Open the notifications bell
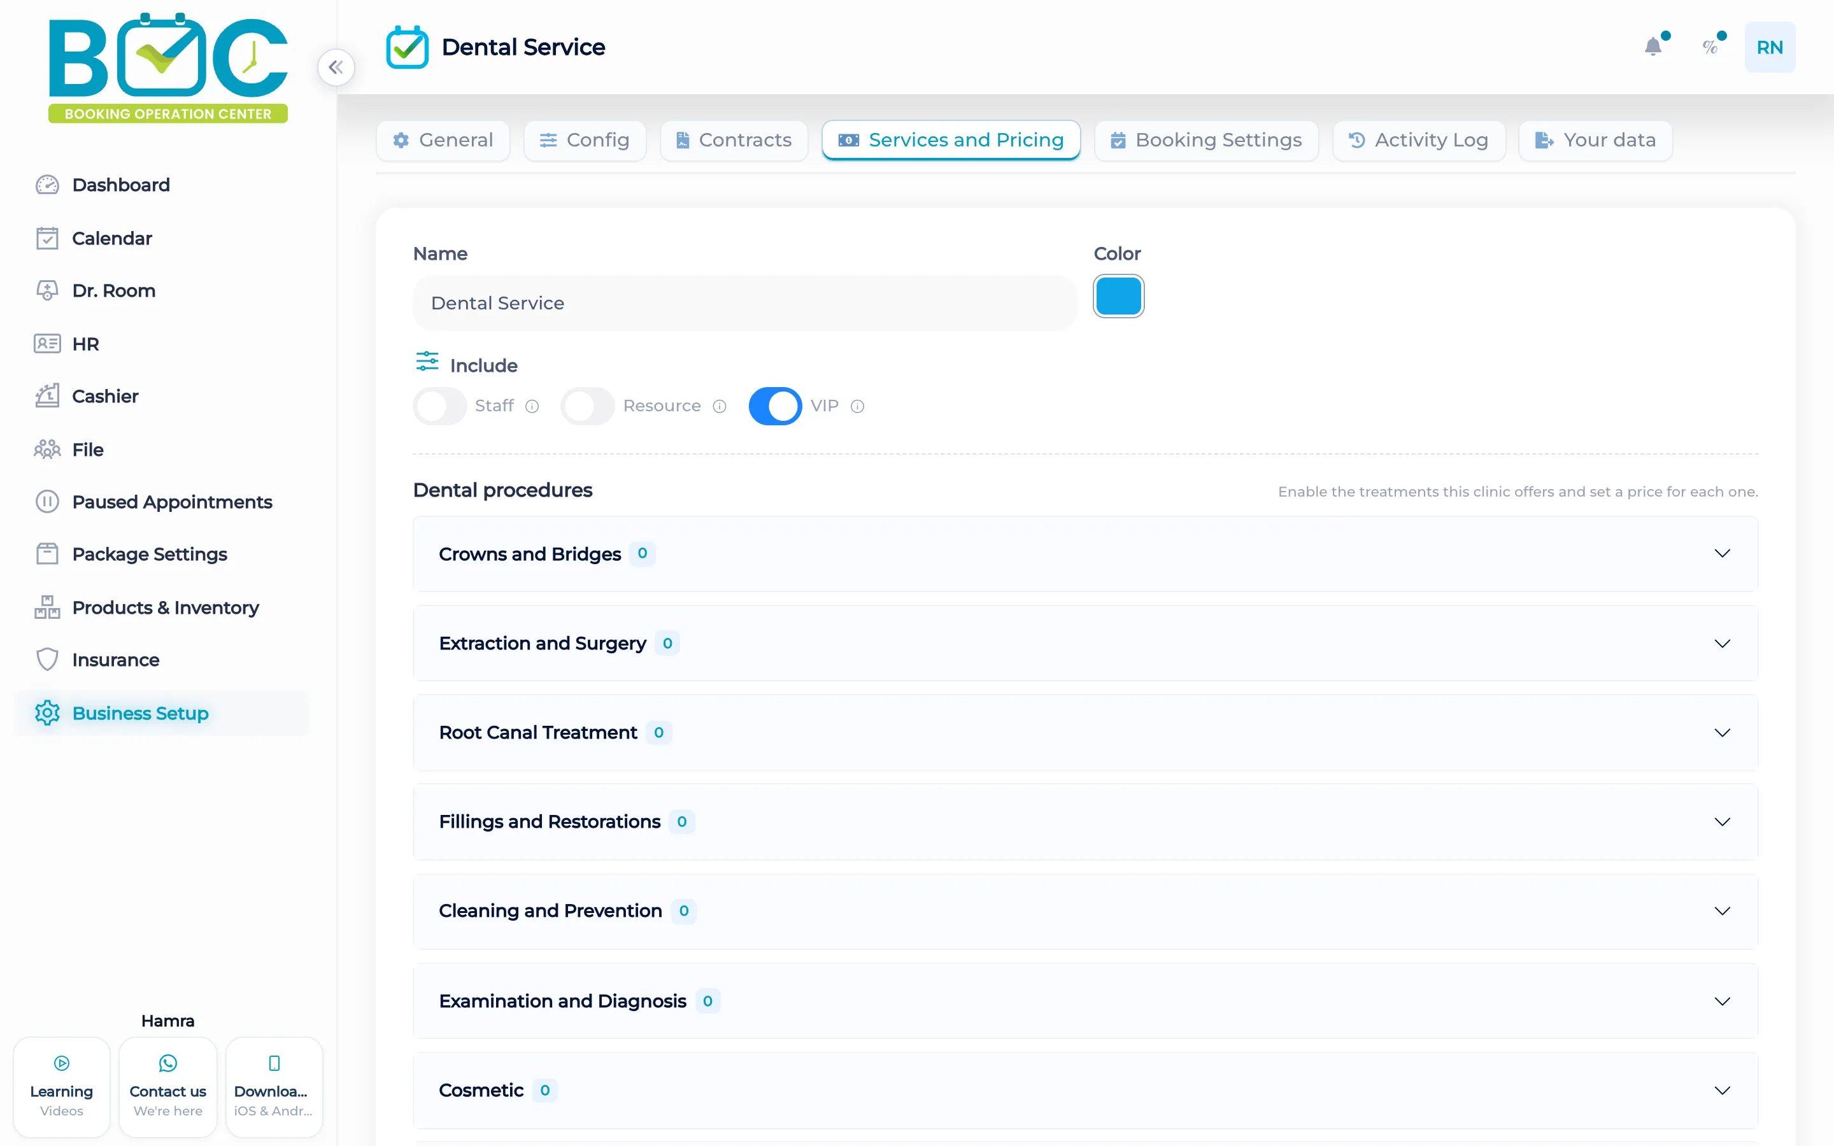This screenshot has height=1146, width=1834. pos(1653,47)
